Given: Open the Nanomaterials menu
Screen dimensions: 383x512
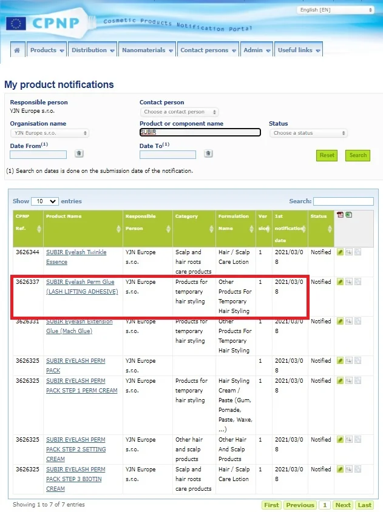Looking at the screenshot, I should [147, 50].
